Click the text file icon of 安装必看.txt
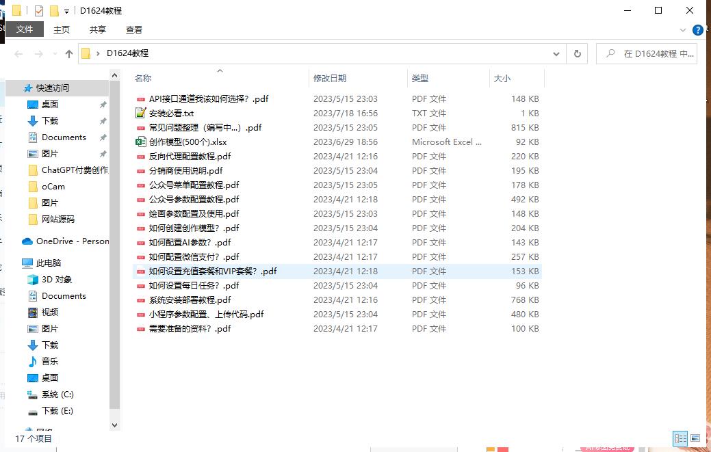711x452 pixels. (x=140, y=113)
